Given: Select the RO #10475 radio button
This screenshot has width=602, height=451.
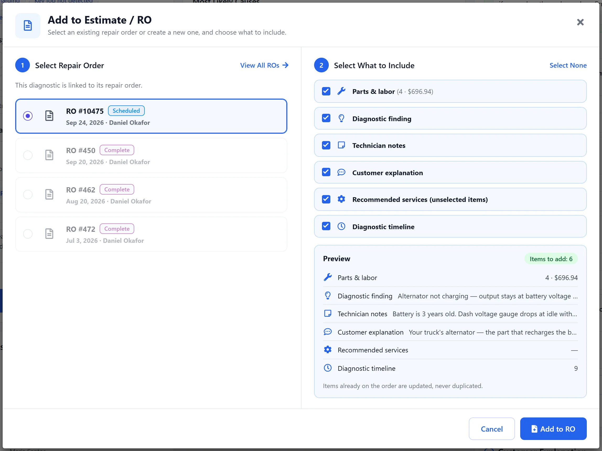Looking at the screenshot, I should (28, 116).
